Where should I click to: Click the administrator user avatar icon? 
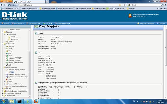130,16
